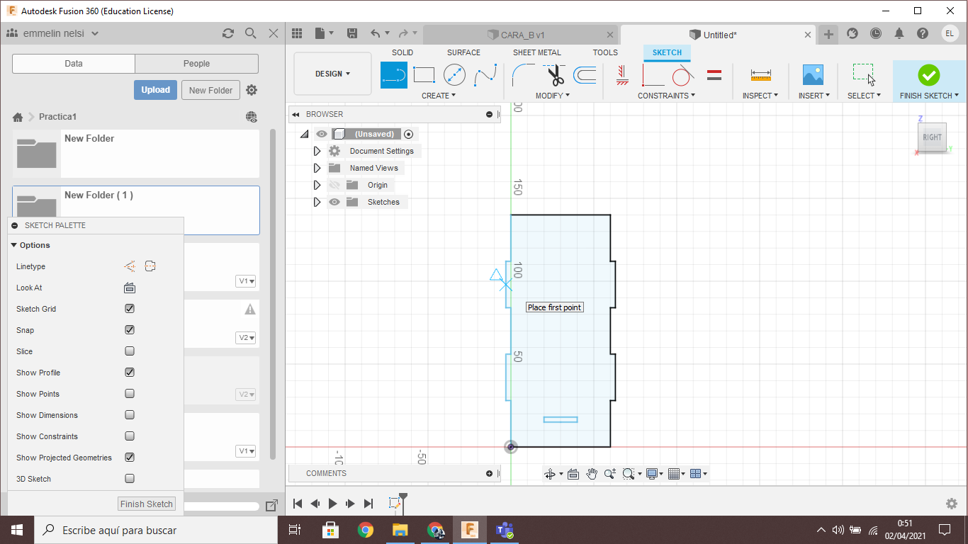Click the Fillet sketch tool
The height and width of the screenshot is (544, 968).
click(524, 75)
